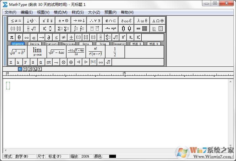Open the relational symbols palette dropdown
Image resolution: width=236 pixels, height=161 pixels.
(x=16, y=21)
